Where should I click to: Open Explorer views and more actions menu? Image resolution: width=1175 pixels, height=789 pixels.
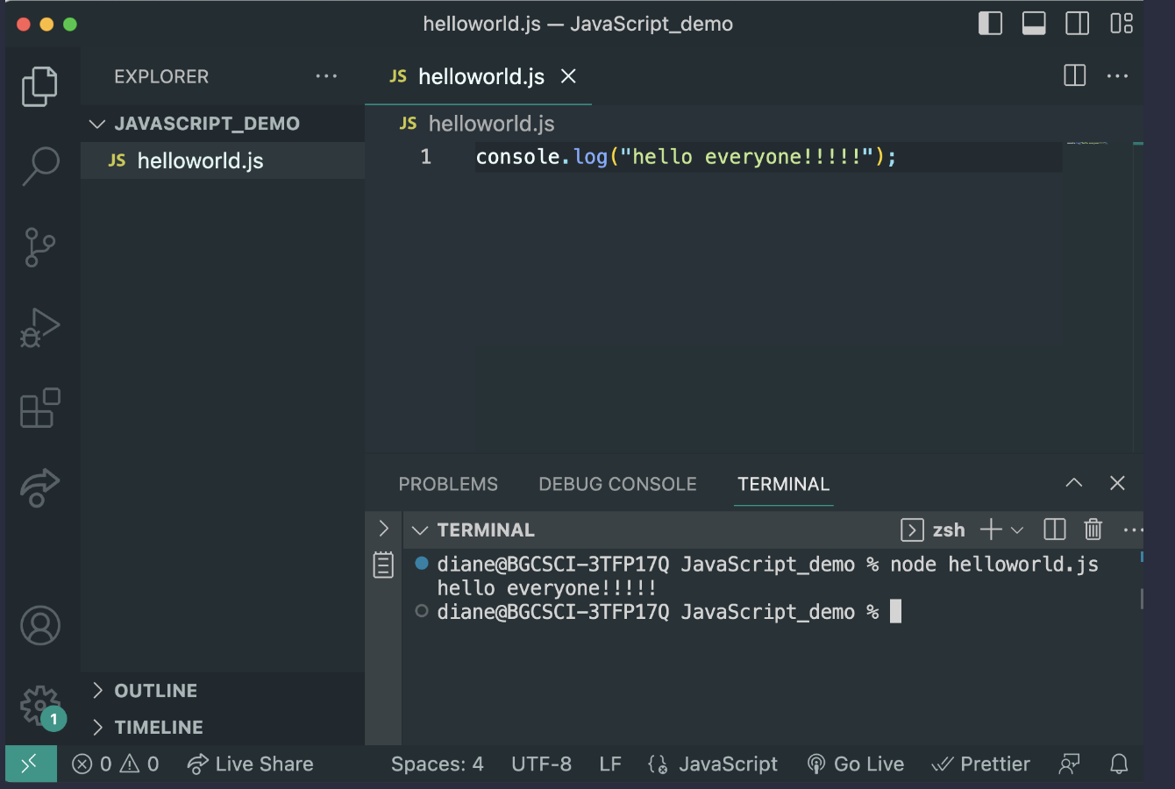326,76
